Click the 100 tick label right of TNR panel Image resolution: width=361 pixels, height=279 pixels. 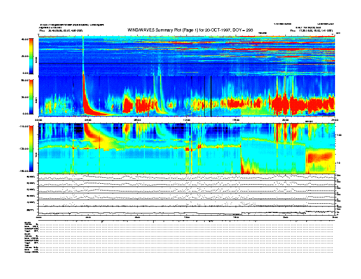tap(339, 135)
